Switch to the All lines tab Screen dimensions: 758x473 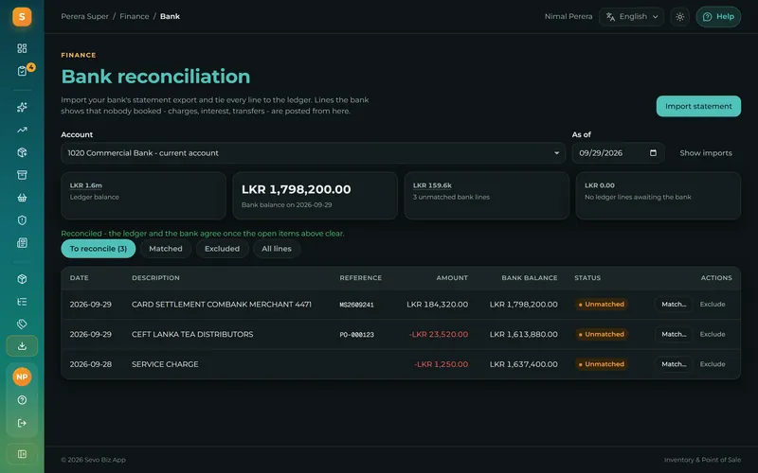[277, 249]
